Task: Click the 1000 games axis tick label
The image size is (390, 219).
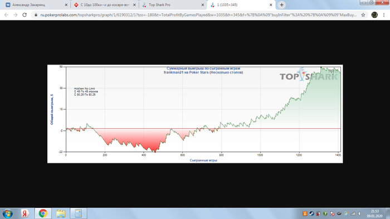Action: 260,155
